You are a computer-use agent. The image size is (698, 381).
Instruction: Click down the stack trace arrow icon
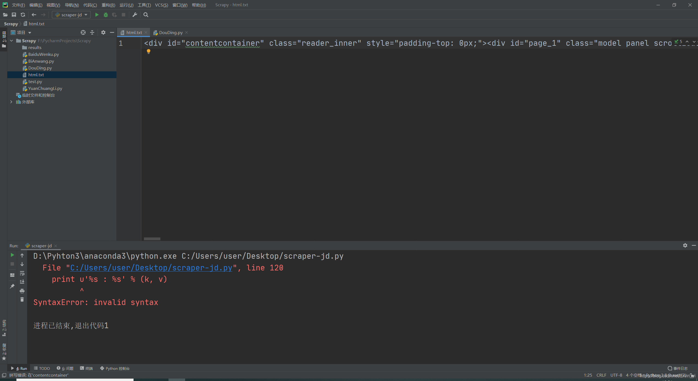tap(22, 264)
